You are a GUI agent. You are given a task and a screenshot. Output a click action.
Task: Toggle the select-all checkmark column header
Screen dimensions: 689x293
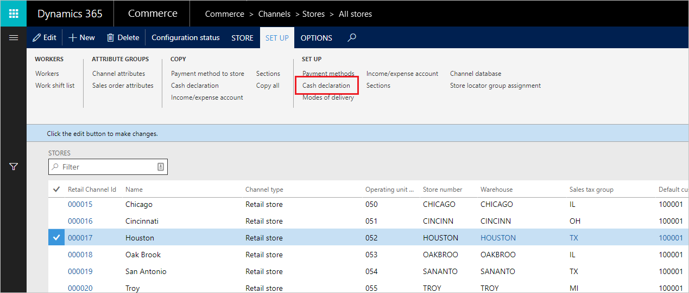point(56,190)
